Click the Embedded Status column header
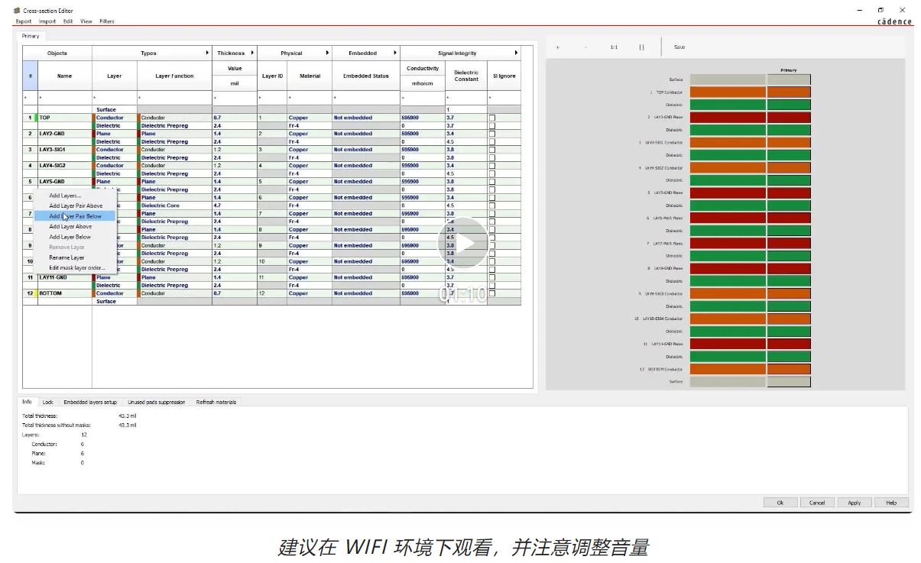The height and width of the screenshot is (563, 921). (366, 76)
